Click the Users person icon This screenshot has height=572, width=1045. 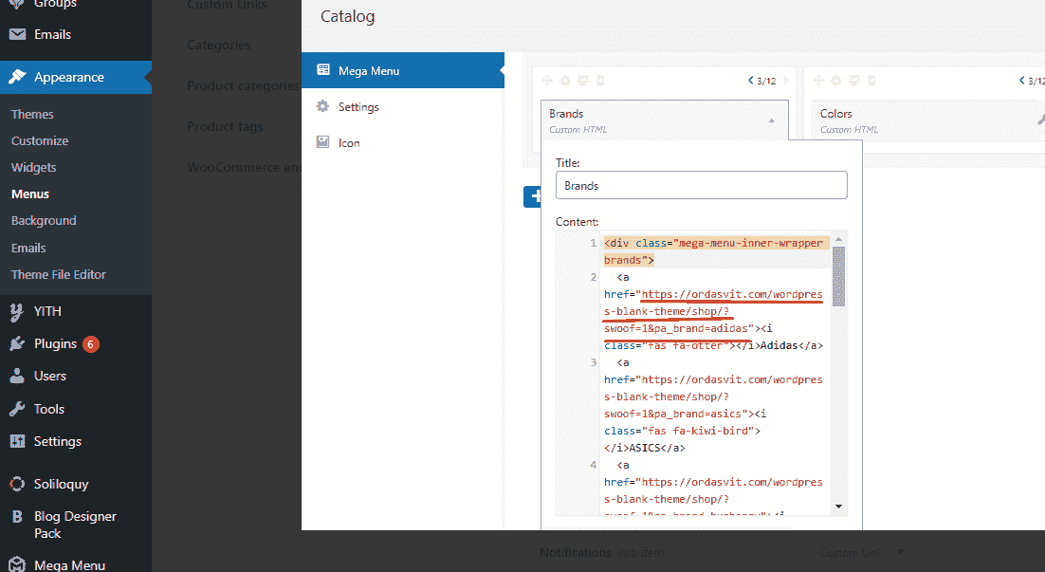[17, 376]
